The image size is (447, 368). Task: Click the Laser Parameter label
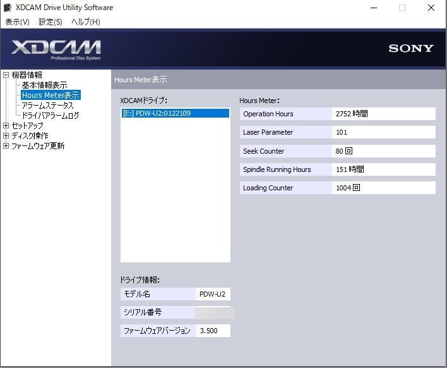click(x=268, y=132)
